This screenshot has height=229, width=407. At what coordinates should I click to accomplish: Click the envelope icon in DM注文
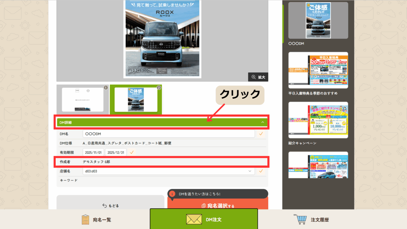point(194,219)
